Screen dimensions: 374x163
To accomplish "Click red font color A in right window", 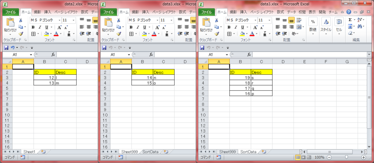I will click(x=252, y=34).
